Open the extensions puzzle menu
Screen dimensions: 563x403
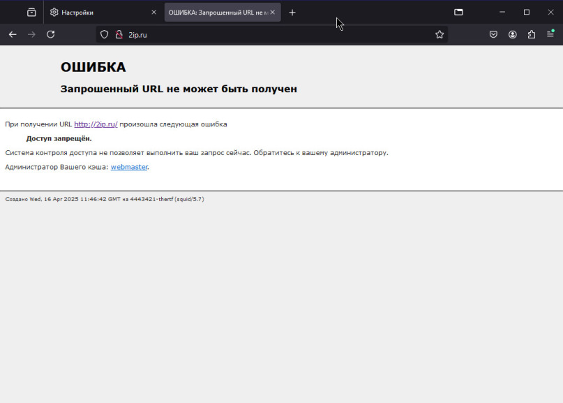532,34
